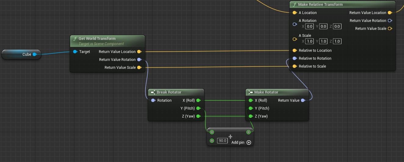The image size is (404, 162).
Task: Click the Relative to Scale input pin
Action: (x=295, y=66)
